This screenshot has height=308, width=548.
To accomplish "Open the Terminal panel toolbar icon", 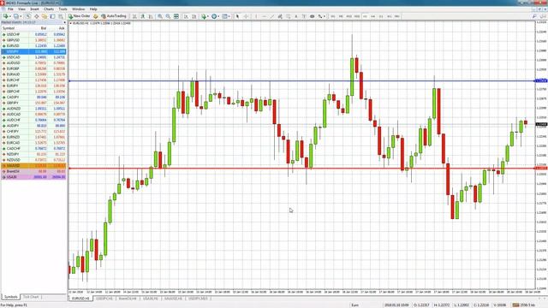I will tap(52, 16).
